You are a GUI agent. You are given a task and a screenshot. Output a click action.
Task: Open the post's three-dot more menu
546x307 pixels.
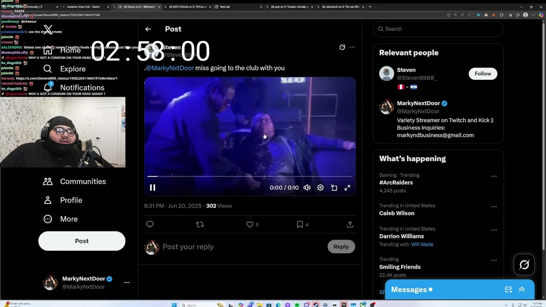(352, 47)
